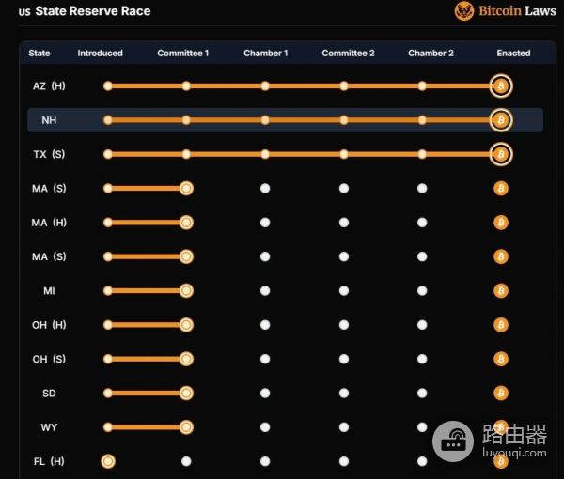Click the SD Committee 1 stage marker

(x=186, y=394)
